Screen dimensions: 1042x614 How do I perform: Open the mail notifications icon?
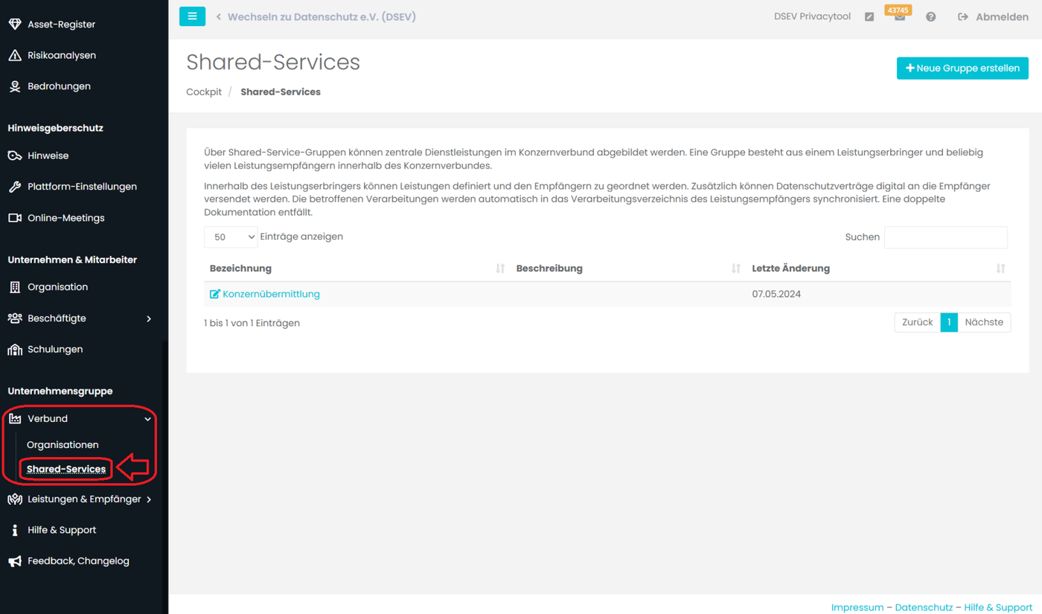(900, 17)
